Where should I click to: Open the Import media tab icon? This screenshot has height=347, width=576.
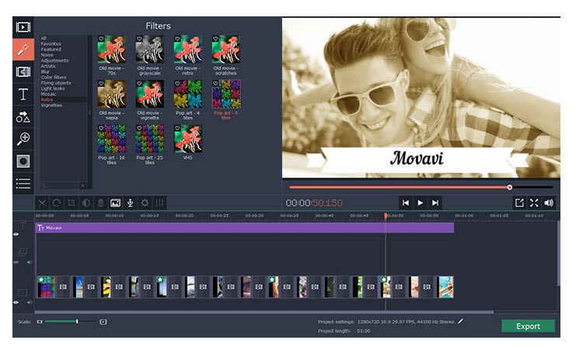[x=23, y=27]
